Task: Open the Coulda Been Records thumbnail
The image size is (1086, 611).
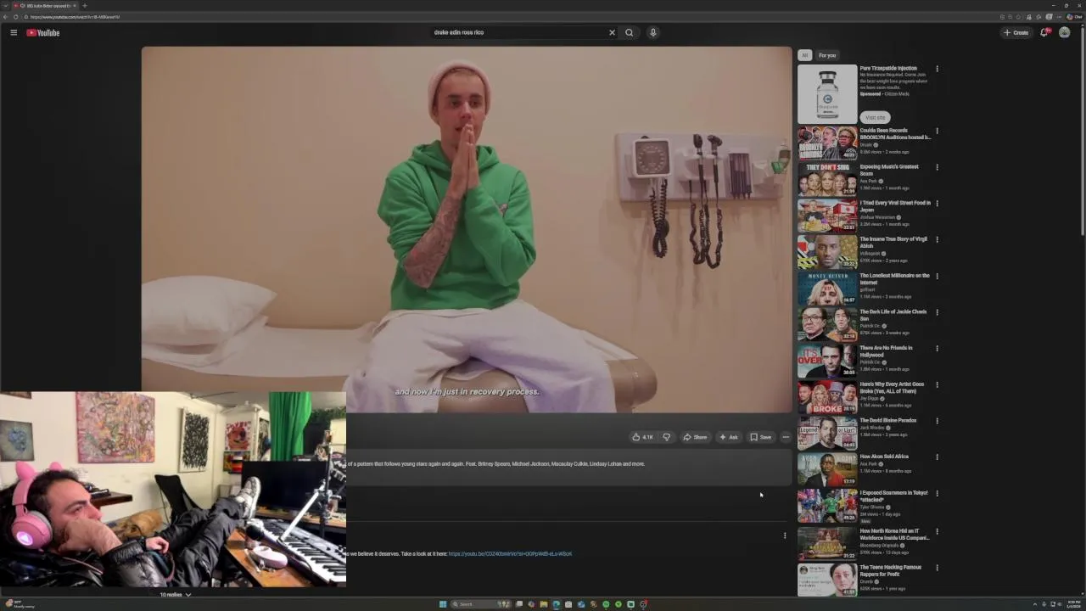Action: (827, 143)
